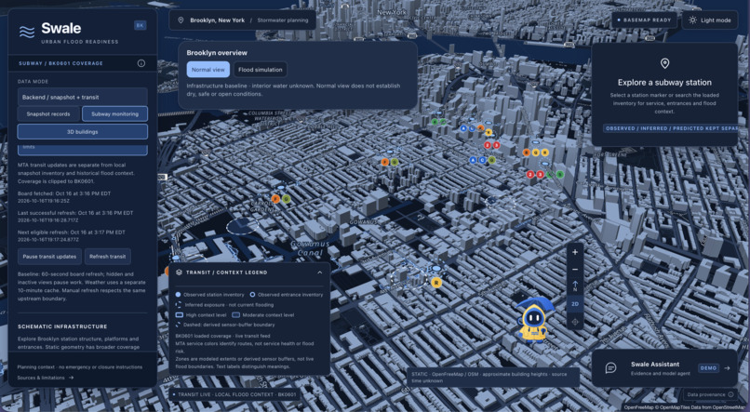Screen dimensions: 750x412
Task: Click the location pin beside Brooklyn, New York
Action: pyautogui.click(x=181, y=20)
